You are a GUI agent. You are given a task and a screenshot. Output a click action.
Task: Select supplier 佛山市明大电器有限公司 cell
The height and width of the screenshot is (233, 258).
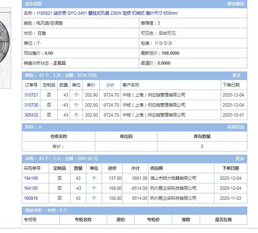pyautogui.click(x=173, y=178)
